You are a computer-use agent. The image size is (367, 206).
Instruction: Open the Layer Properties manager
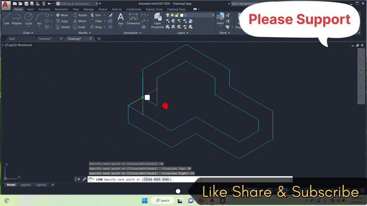tap(158, 21)
